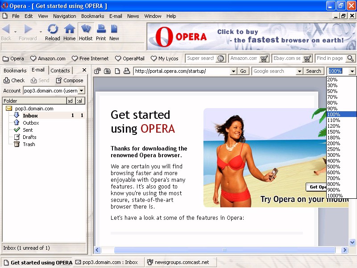The width and height of the screenshot is (357, 268).
Task: Click the Amazon.com search input field
Action: coord(244,59)
